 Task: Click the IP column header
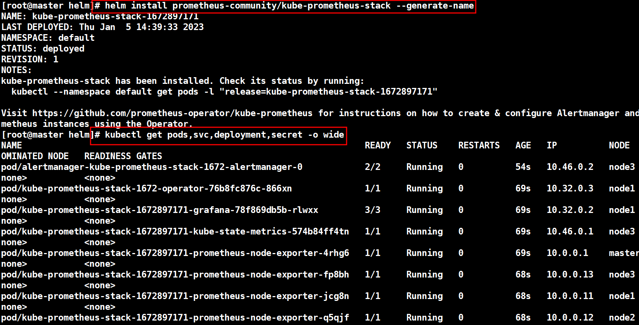552,145
